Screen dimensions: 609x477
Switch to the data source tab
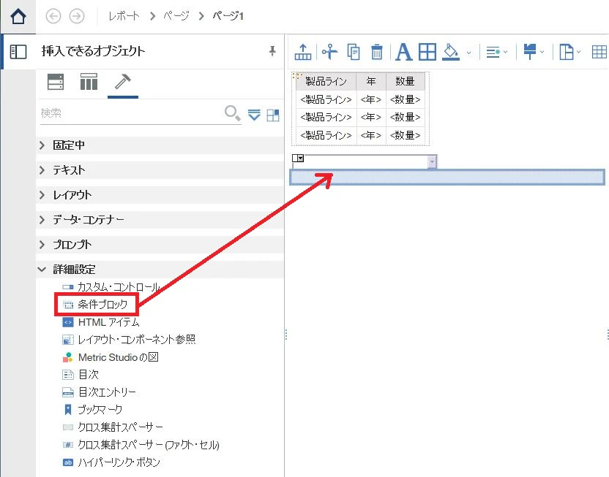[56, 82]
